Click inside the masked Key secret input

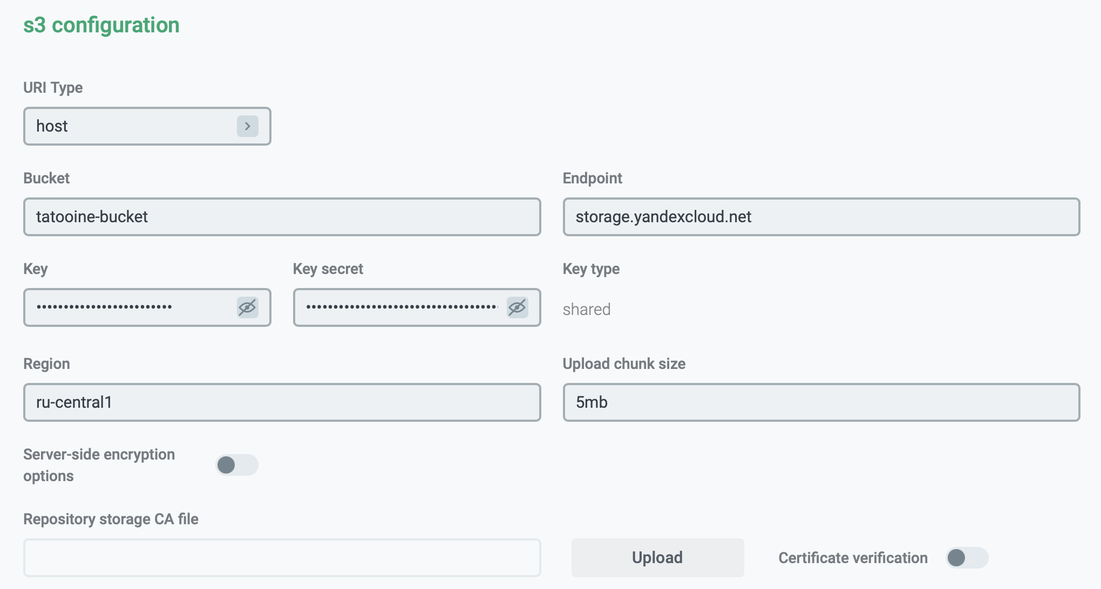click(399, 307)
